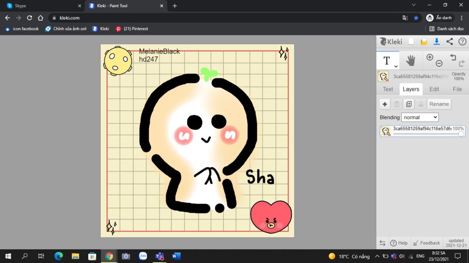Open the icon facebook bookmark
469x263 pixels.
(22, 29)
